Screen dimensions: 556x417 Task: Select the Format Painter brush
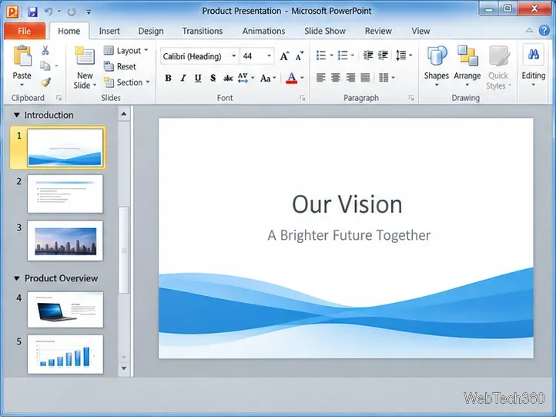pyautogui.click(x=45, y=82)
